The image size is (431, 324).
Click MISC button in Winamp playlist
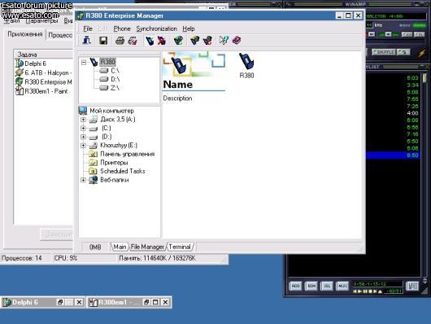point(342,286)
